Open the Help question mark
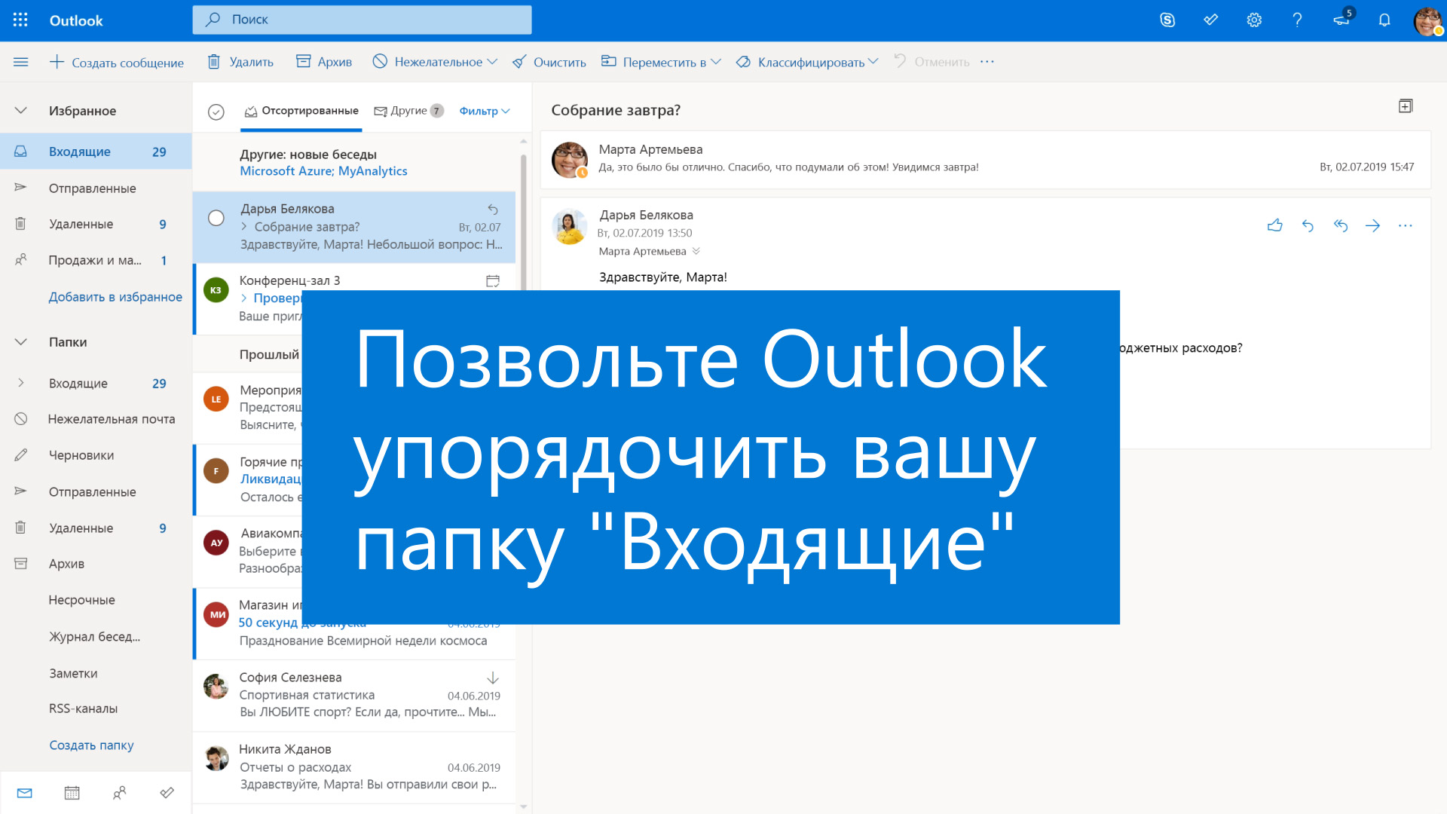Screen dimensions: 1447x814 (x=1297, y=20)
